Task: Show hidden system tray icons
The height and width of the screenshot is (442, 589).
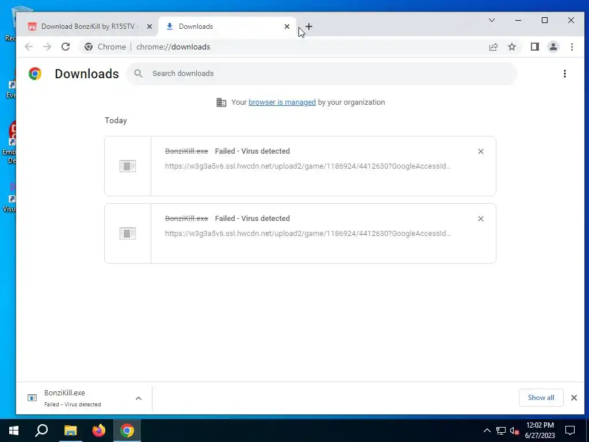Action: tap(487, 430)
